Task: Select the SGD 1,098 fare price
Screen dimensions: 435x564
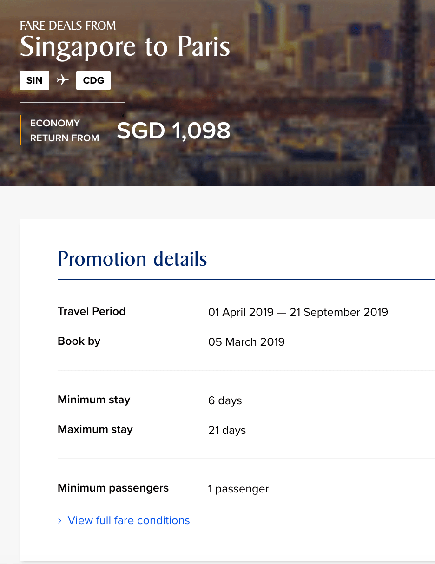Action: [x=173, y=131]
